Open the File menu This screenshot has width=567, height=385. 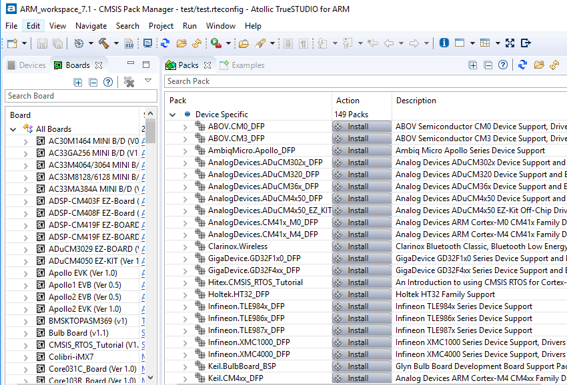point(11,26)
